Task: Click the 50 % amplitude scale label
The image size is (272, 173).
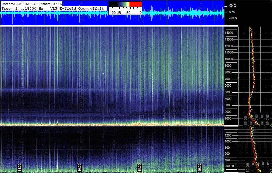Action: tap(233, 6)
